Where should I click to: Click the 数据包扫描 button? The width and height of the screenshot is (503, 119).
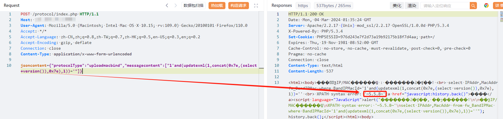(x=193, y=5)
